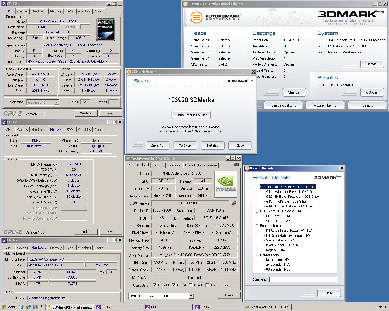Viewport: 389px width, 311px height.
Task: Activate TechPowerUp GPU-Z 0.4.9 in the taskbar
Action: (x=267, y=307)
